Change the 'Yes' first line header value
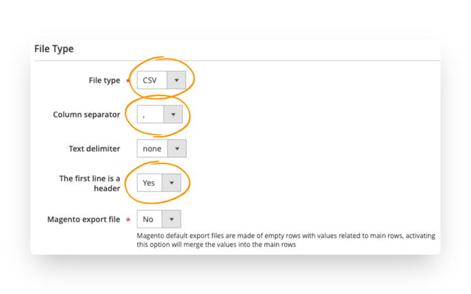 159,183
